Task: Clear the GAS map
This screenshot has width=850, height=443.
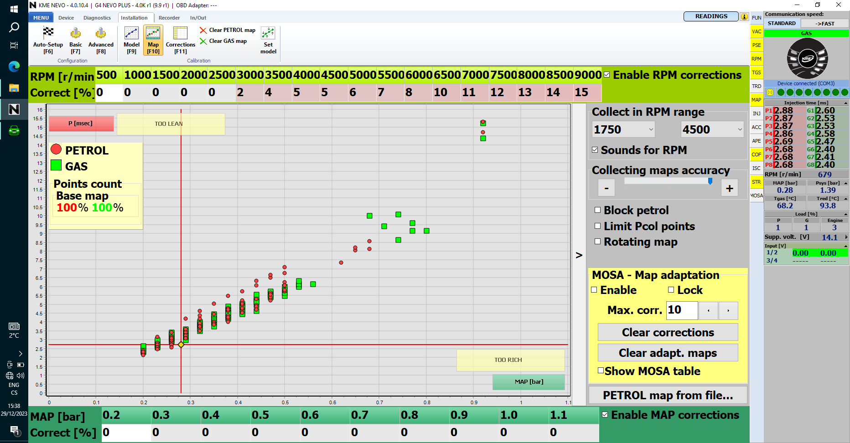Action: click(223, 41)
